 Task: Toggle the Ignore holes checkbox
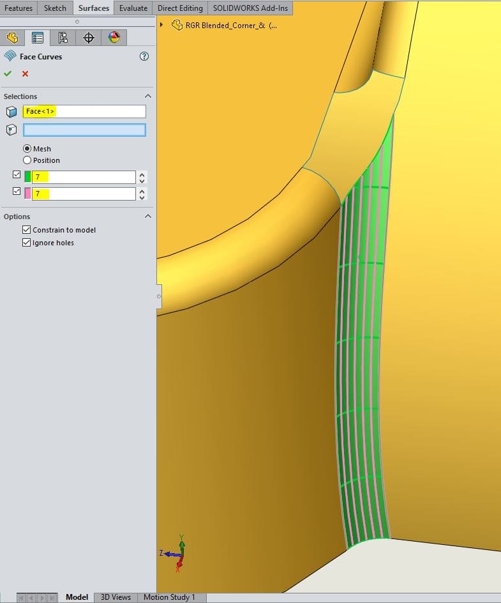(x=26, y=243)
